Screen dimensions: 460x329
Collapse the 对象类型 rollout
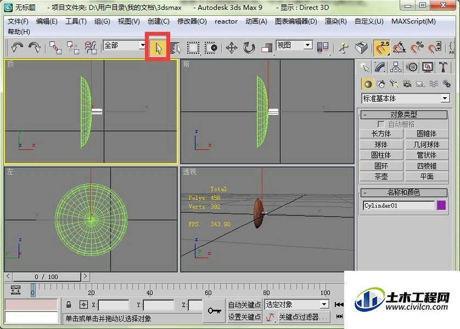coord(403,114)
